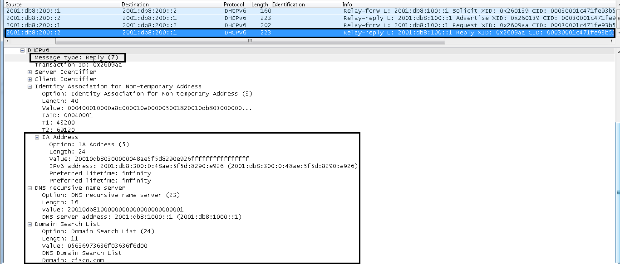Select the T2: 69120 field
The height and width of the screenshot is (264, 620).
pyautogui.click(x=58, y=130)
